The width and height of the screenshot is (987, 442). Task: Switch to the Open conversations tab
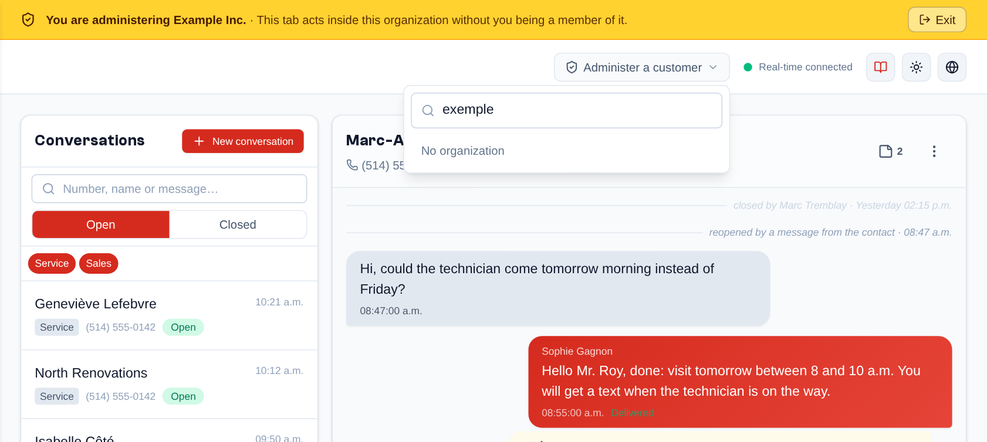[101, 225]
